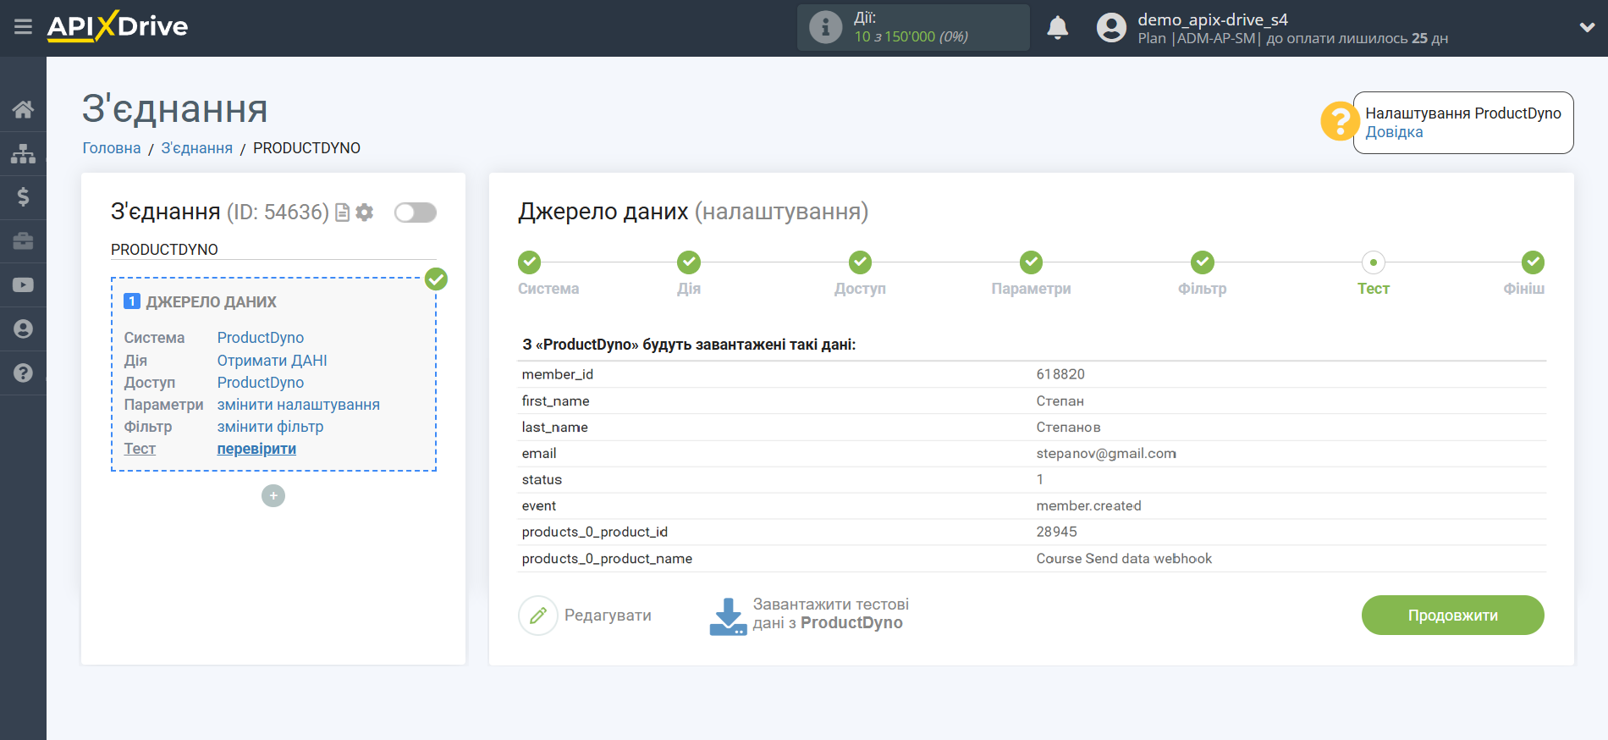Click the ProductDyno system link

pyautogui.click(x=261, y=338)
